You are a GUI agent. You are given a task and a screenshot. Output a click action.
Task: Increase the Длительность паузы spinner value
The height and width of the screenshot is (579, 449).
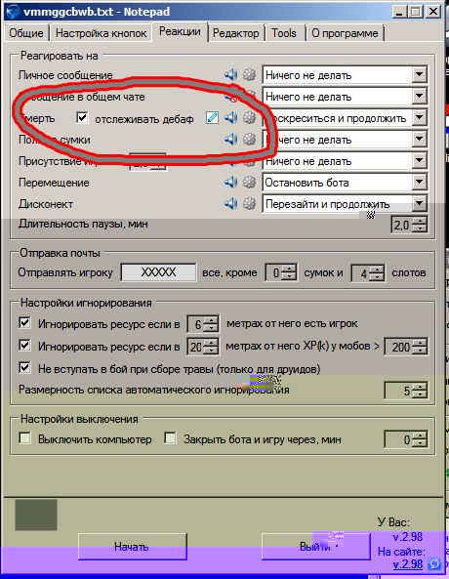pos(420,221)
